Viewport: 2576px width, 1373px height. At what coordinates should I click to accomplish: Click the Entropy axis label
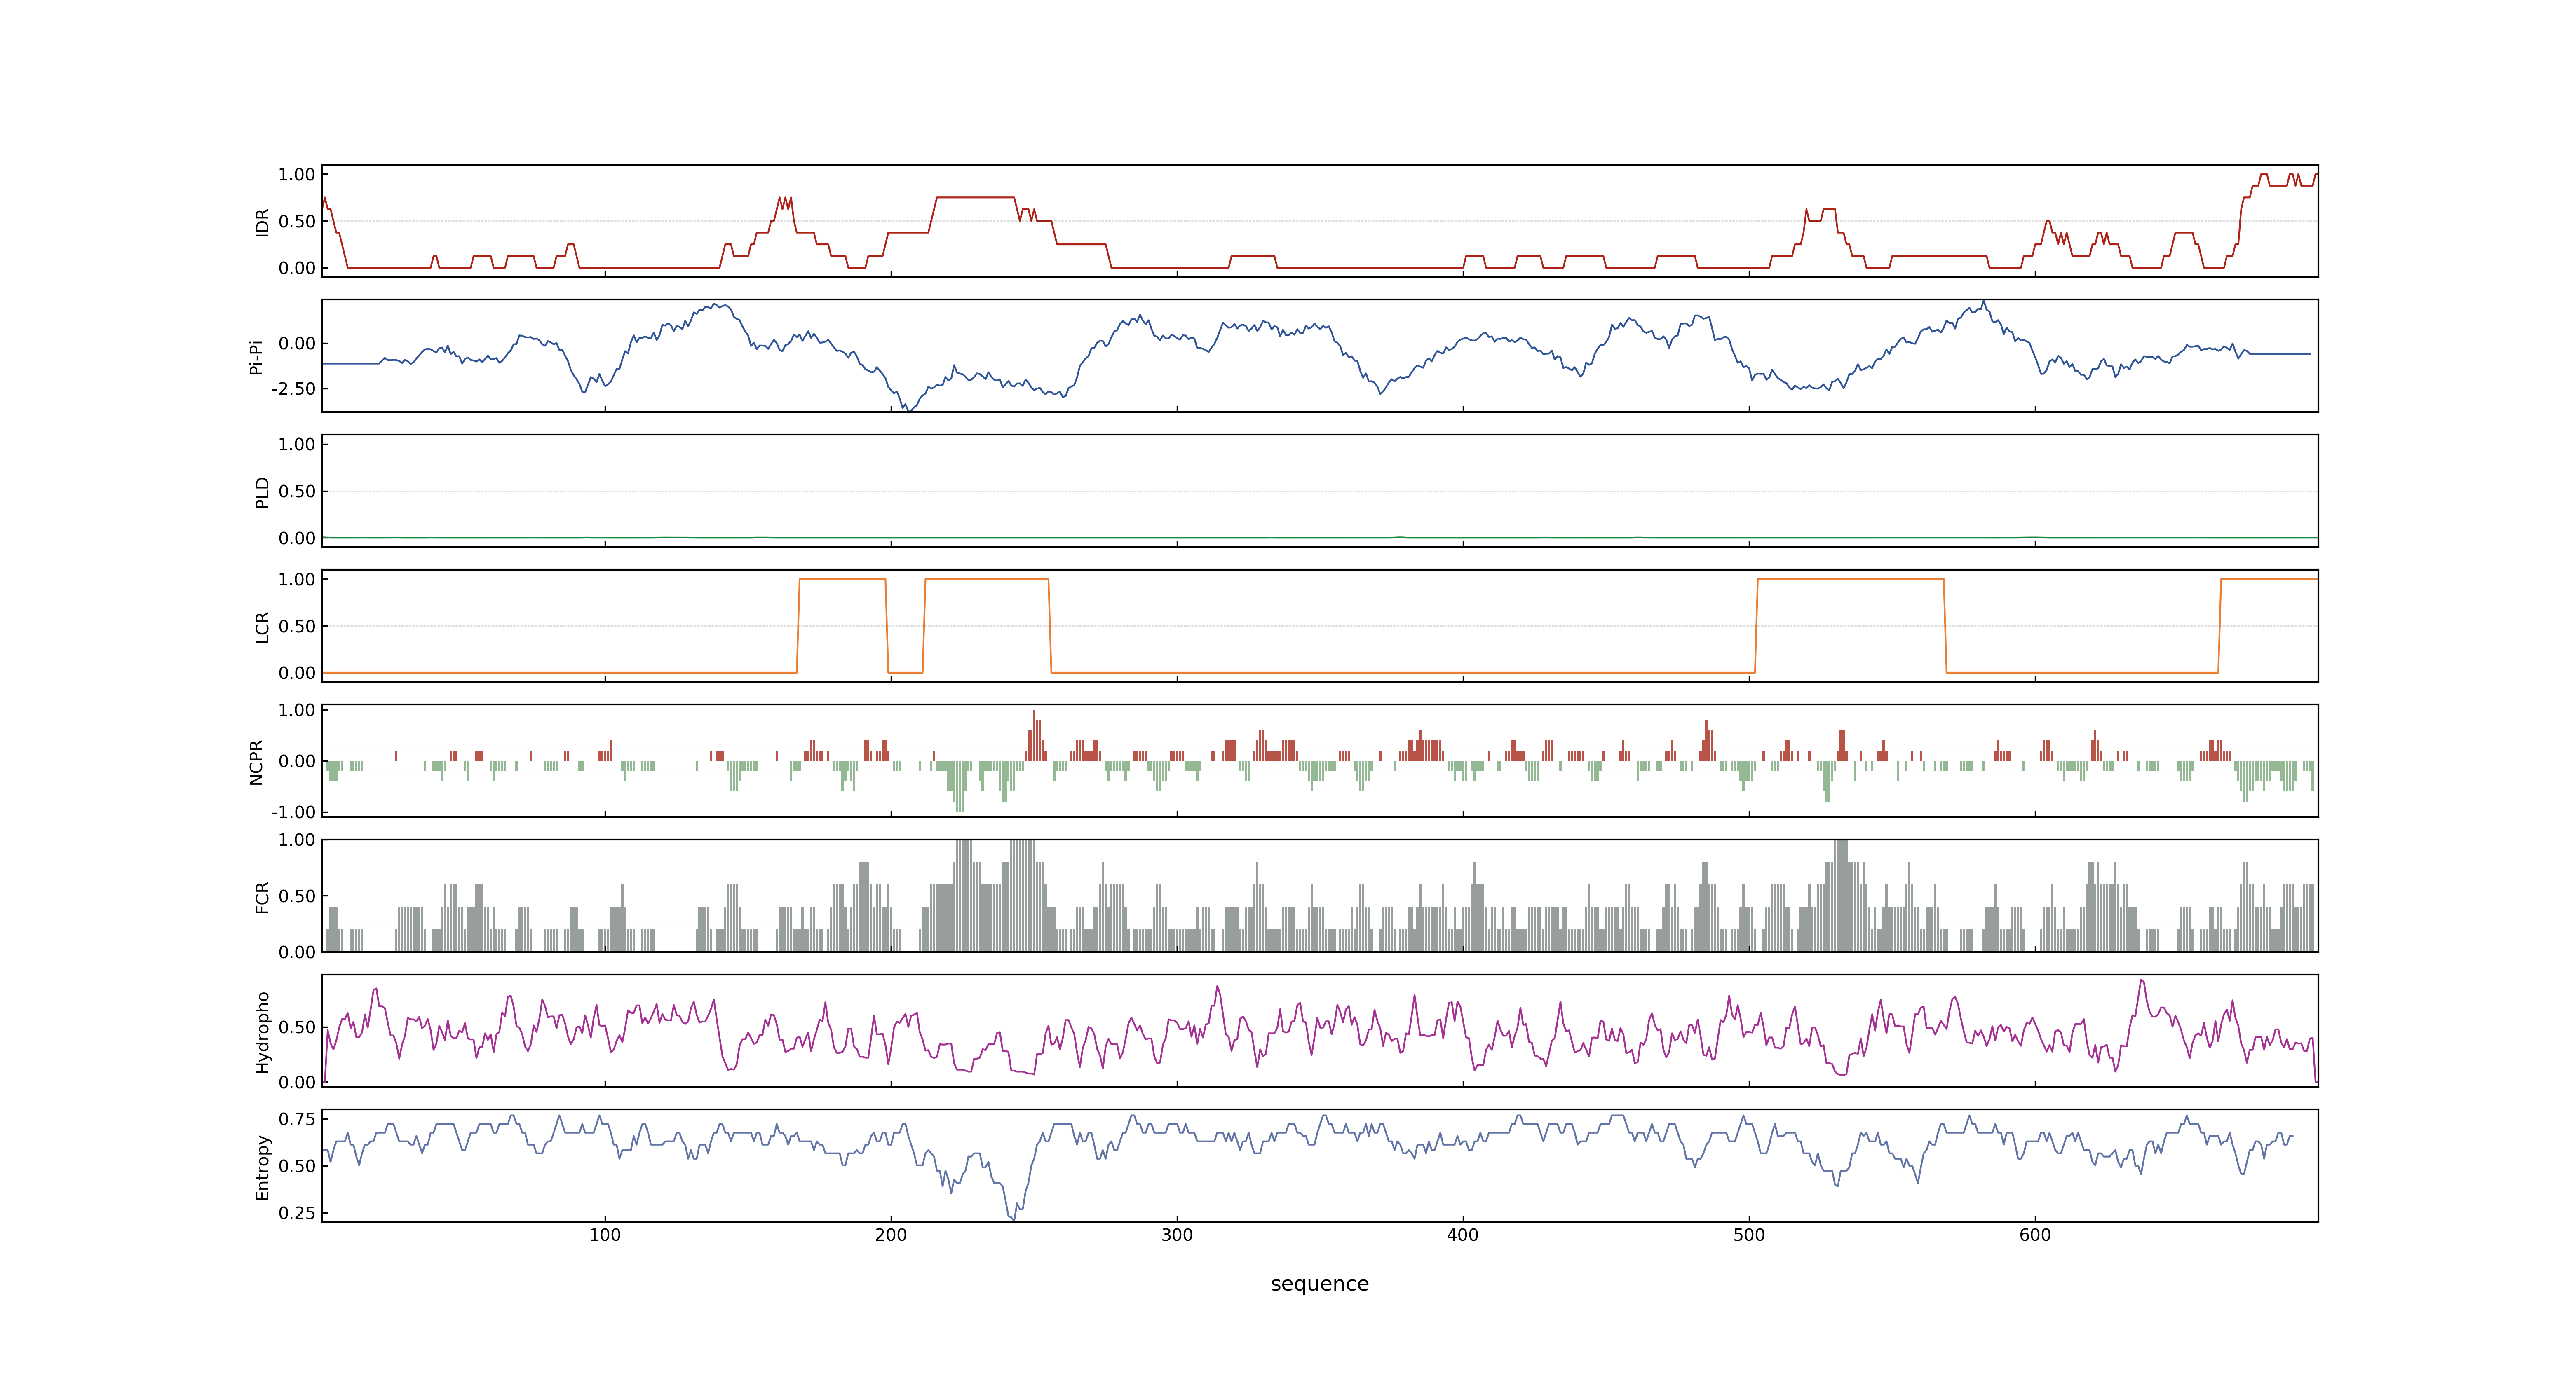(x=263, y=1167)
